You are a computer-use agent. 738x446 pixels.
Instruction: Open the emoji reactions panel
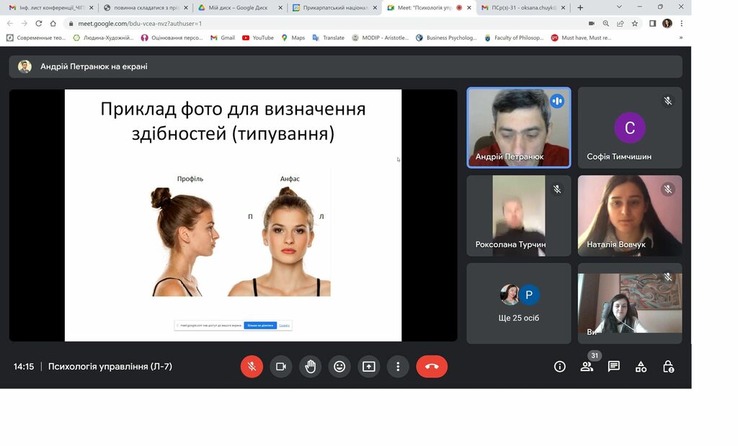(x=339, y=366)
